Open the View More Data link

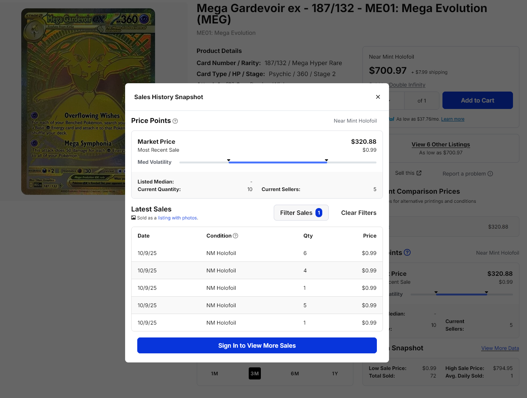point(500,348)
